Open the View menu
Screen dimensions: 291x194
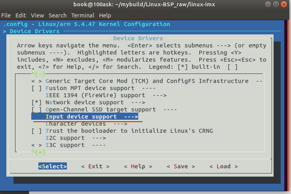coord(37,15)
